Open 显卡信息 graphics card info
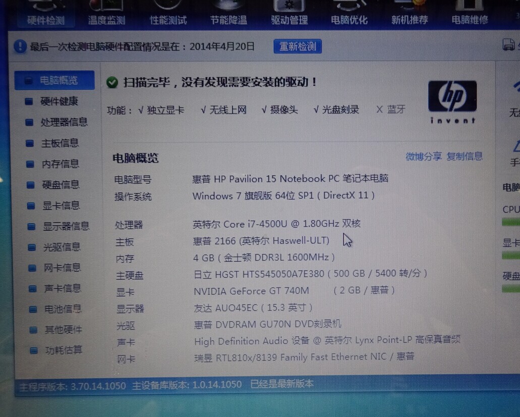The height and width of the screenshot is (417, 520). click(61, 205)
